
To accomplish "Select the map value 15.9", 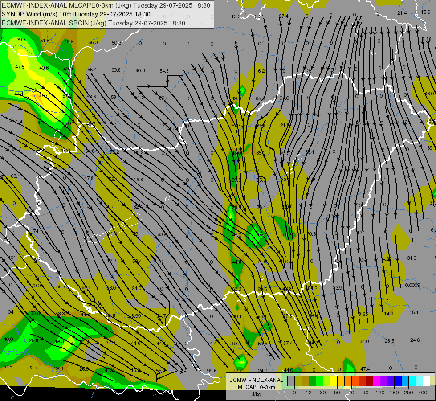I will 425,12.
